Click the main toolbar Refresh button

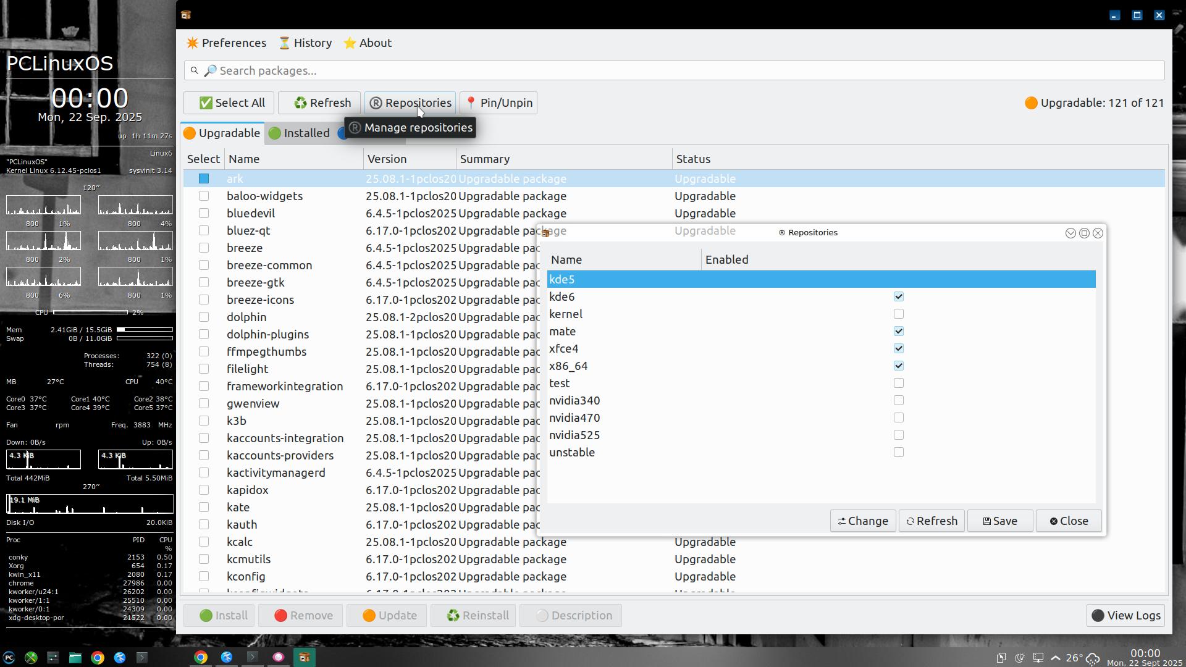[x=322, y=103]
